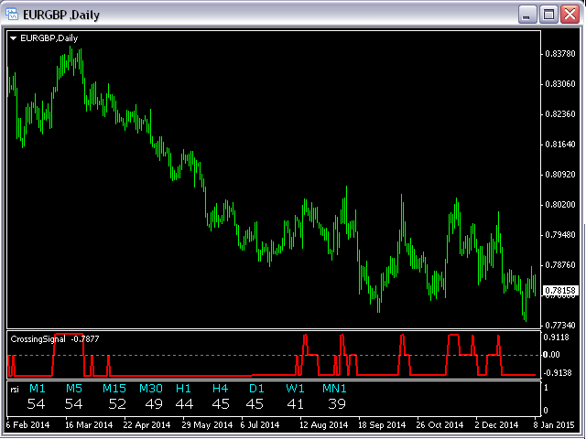Click the D1 timeframe label
This screenshot has height=439, width=586.
[255, 389]
